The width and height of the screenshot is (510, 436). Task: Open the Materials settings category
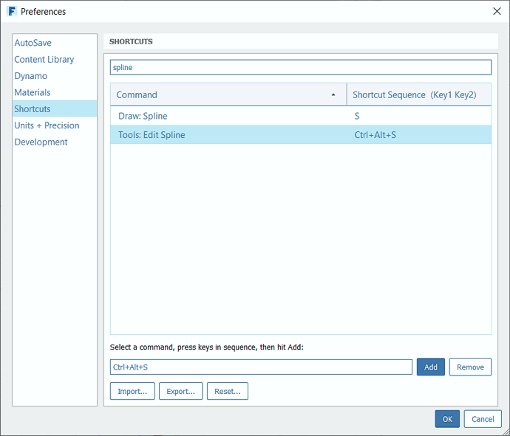coord(33,92)
